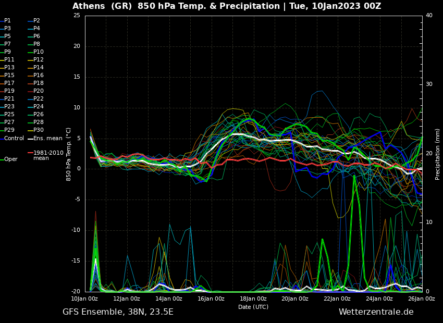
Task: Pick the P22 legend entry
Action: click(x=35, y=99)
